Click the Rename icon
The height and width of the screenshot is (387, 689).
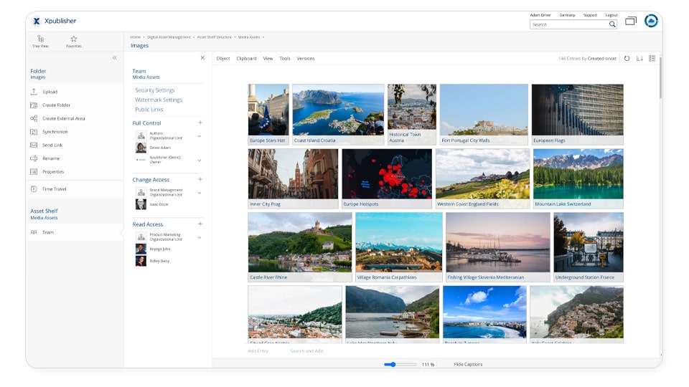(x=34, y=158)
